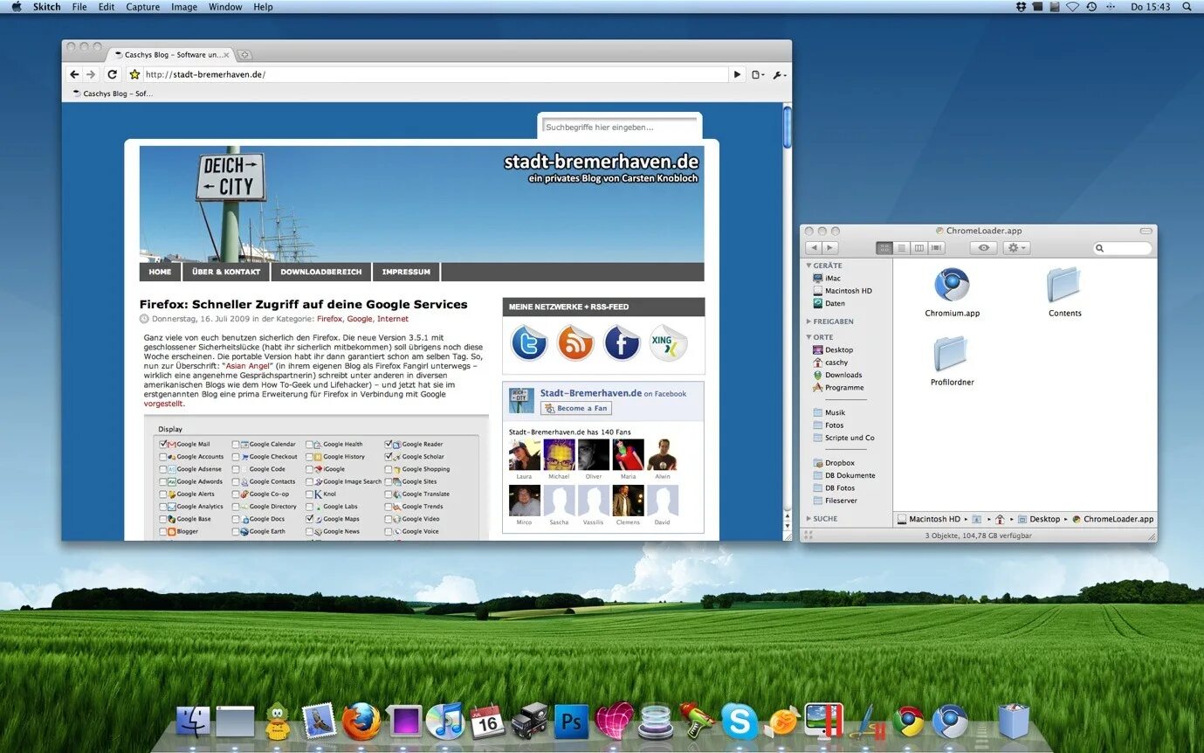Image resolution: width=1204 pixels, height=753 pixels.
Task: Switch Finder to list view
Action: (x=902, y=248)
